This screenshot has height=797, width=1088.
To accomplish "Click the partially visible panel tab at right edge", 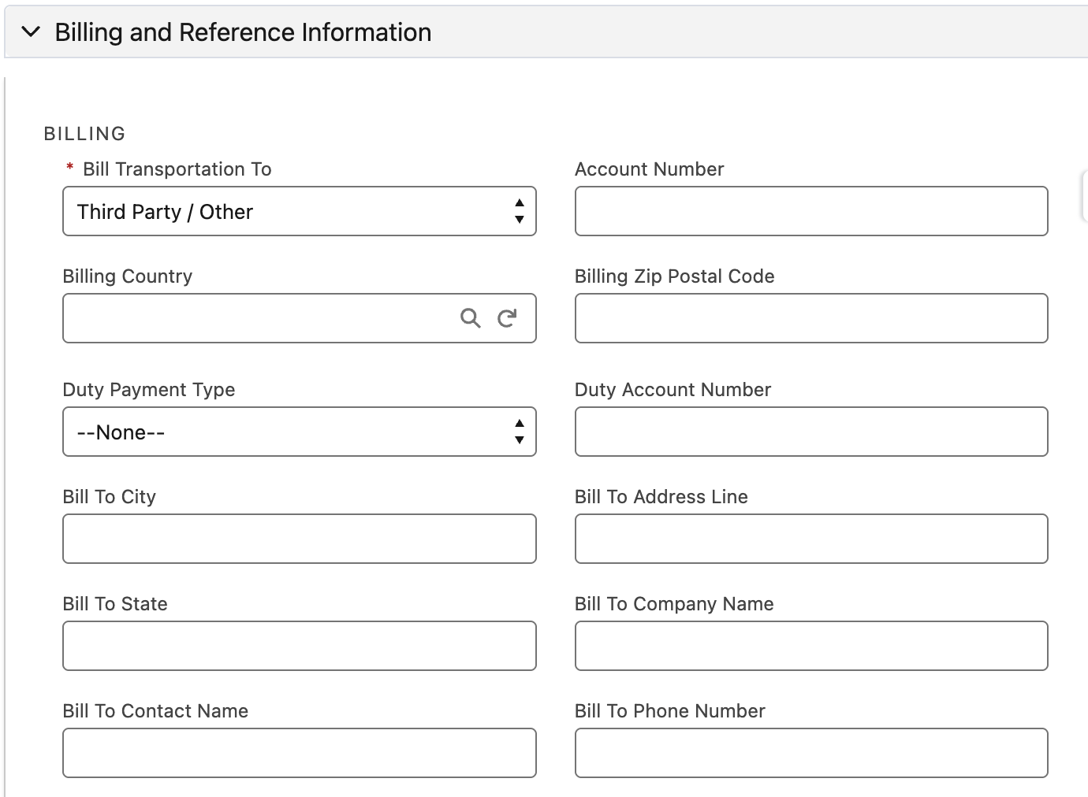I will [1083, 196].
